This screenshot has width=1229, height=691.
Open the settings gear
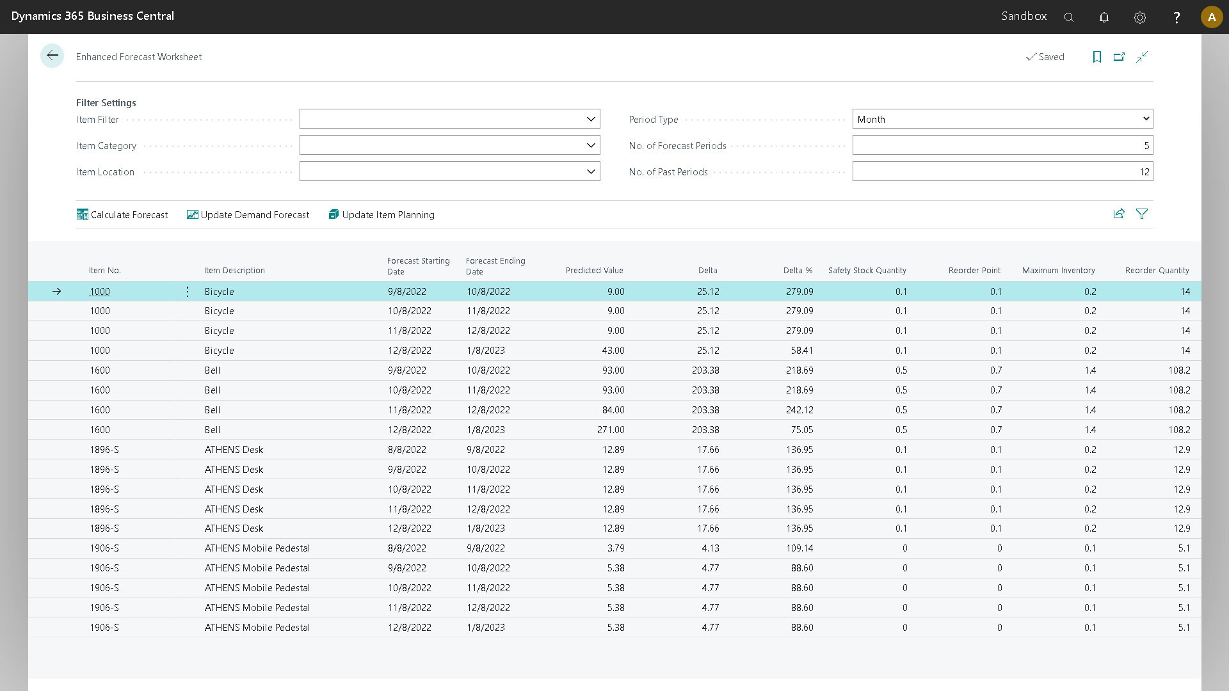(1140, 17)
